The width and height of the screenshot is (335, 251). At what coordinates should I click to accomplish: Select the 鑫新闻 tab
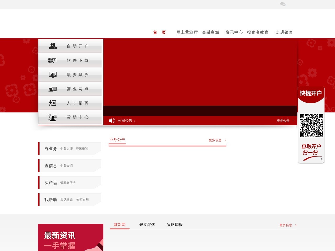(120, 225)
